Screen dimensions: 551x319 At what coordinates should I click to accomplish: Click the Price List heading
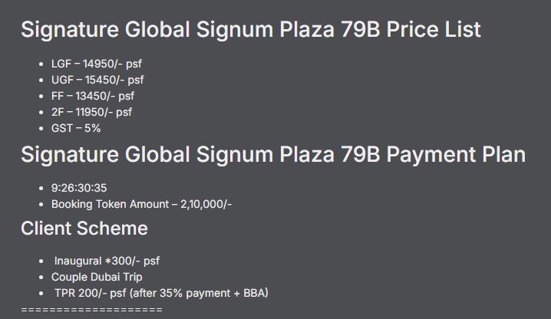click(x=250, y=30)
